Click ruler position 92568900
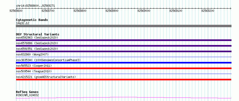Viewport: 239px width, 101px height. (x=112, y=11)
